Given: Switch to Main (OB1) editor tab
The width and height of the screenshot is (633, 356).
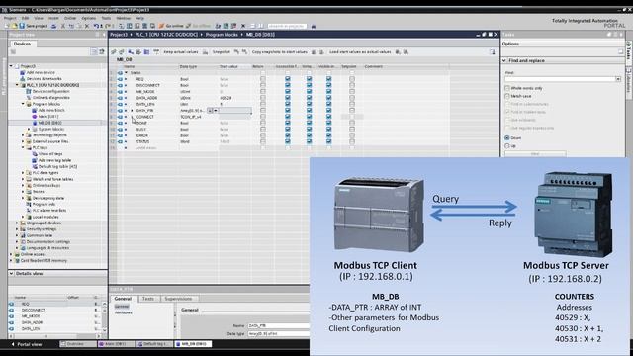Looking at the screenshot, I should (x=116, y=344).
